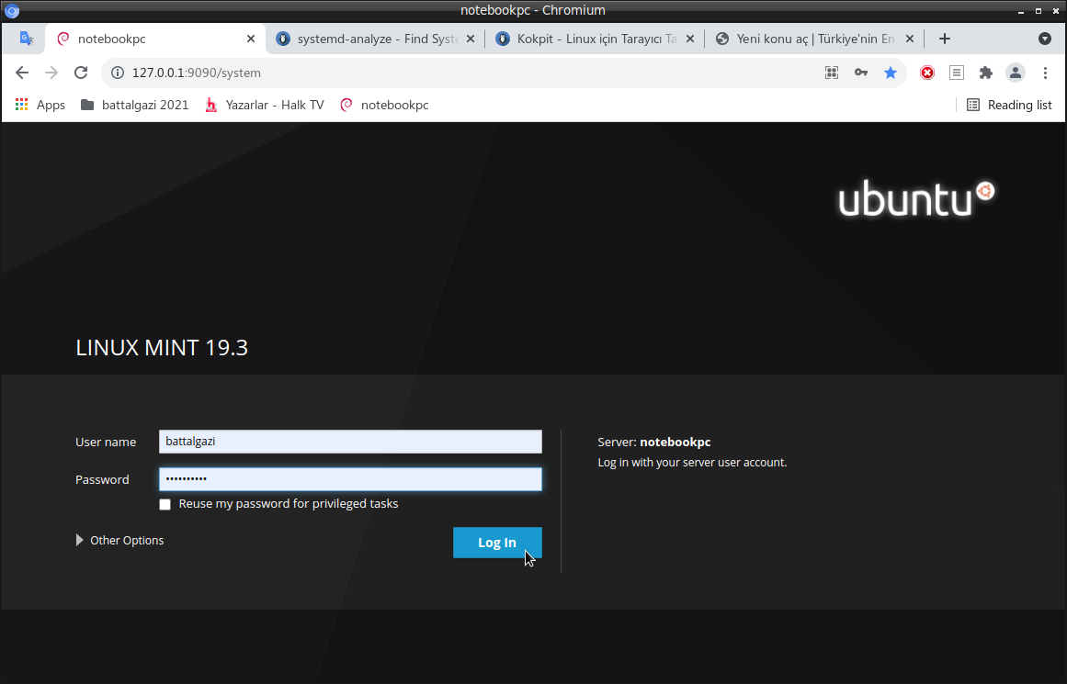Open the Reading list panel

tap(1009, 105)
